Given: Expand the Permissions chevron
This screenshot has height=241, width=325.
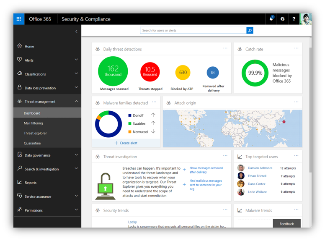Looking at the screenshot, I should (76, 210).
